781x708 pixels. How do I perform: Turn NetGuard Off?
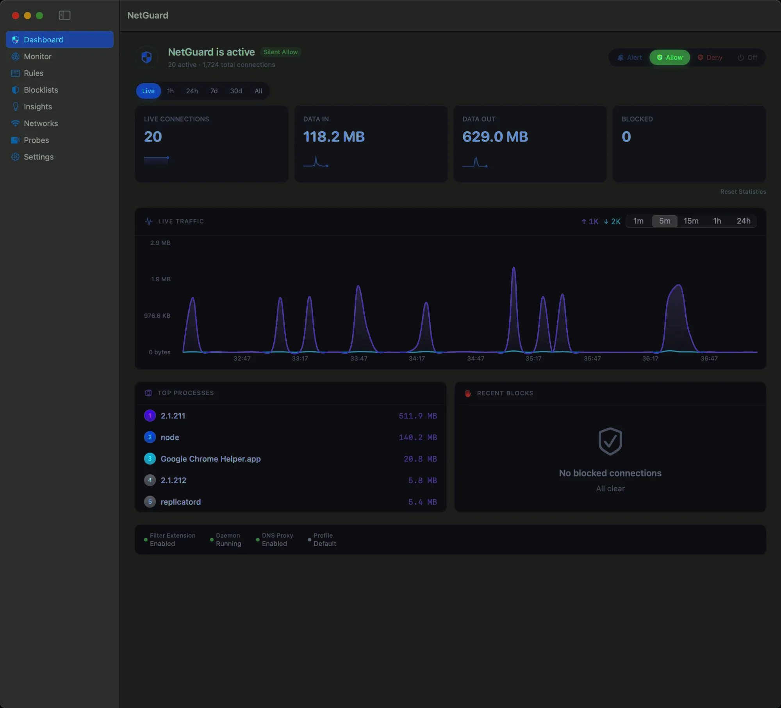(747, 57)
